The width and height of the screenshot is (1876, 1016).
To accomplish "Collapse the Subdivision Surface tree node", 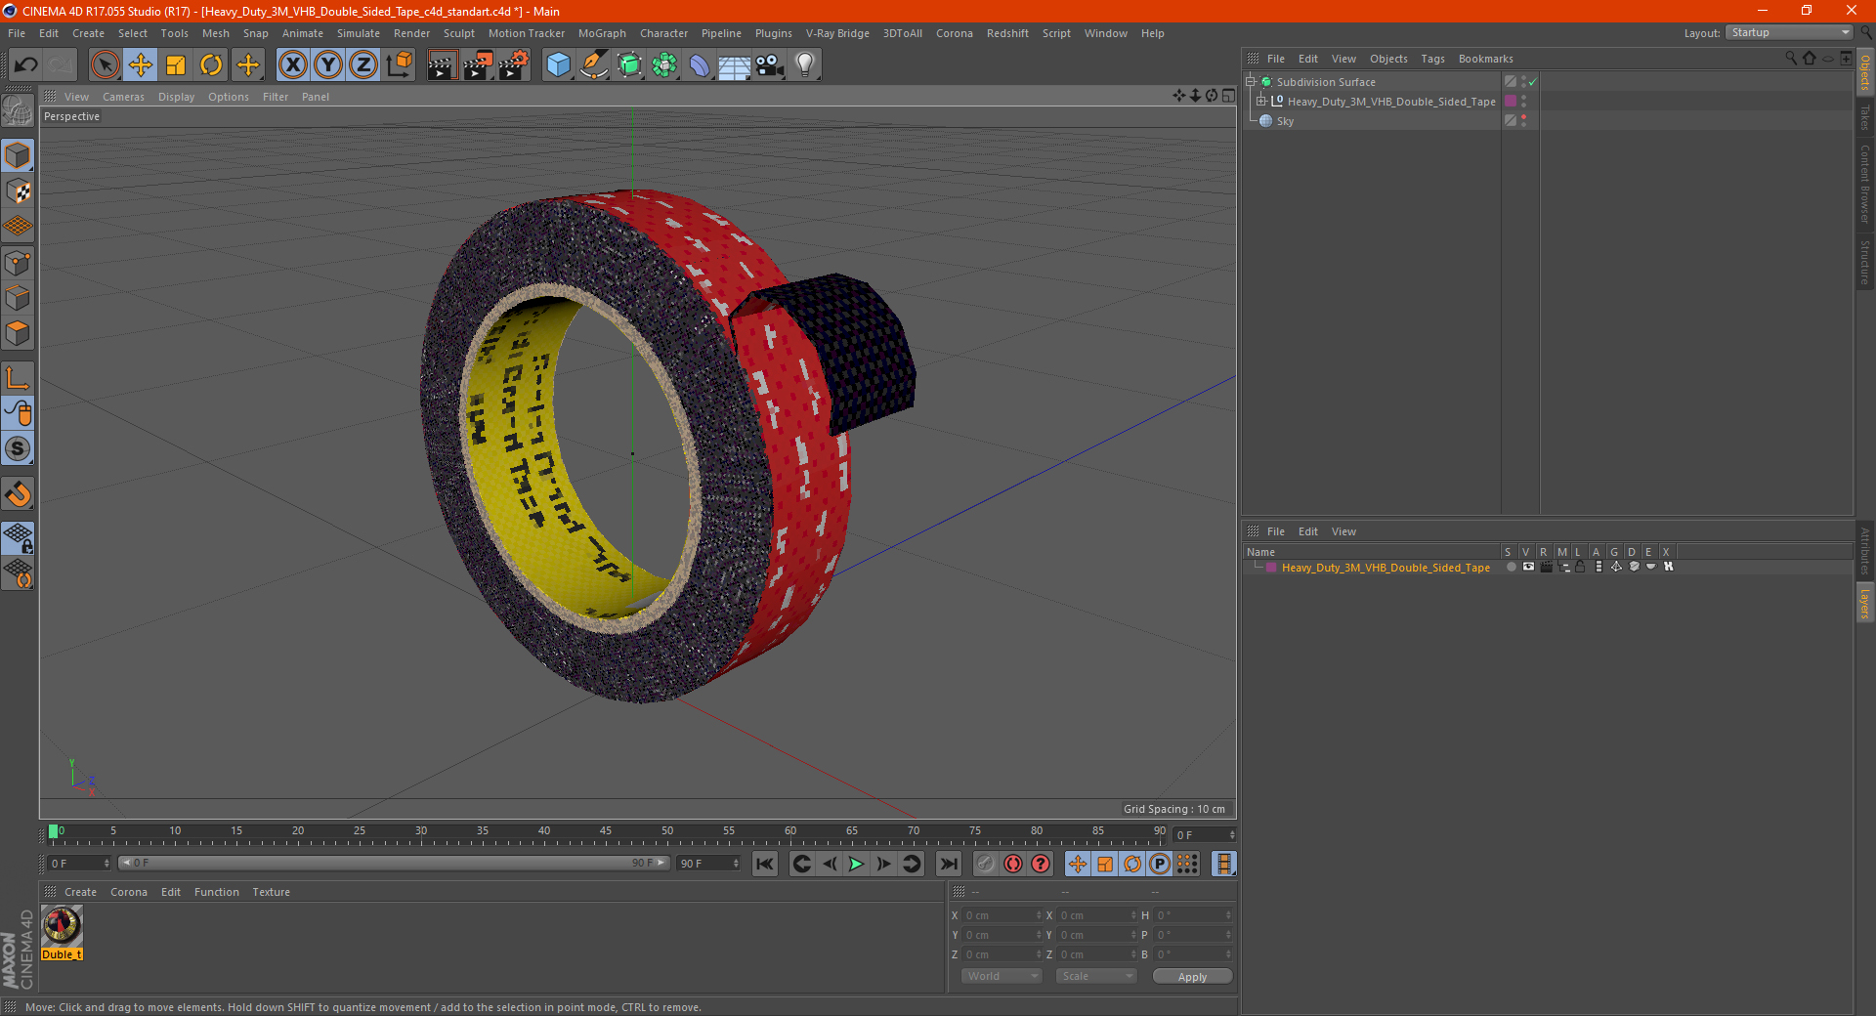I will tap(1251, 82).
